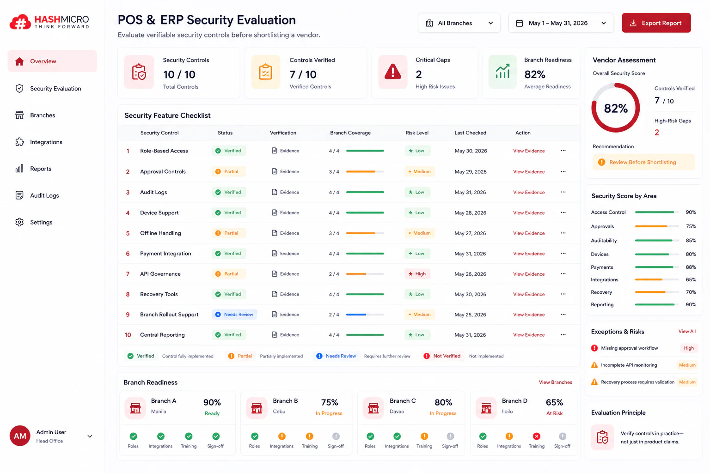
Task: Click Branch B Integrations warning icon
Action: (282, 436)
